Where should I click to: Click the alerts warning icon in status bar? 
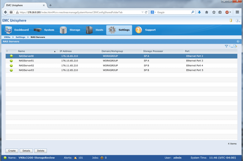pos(75,158)
